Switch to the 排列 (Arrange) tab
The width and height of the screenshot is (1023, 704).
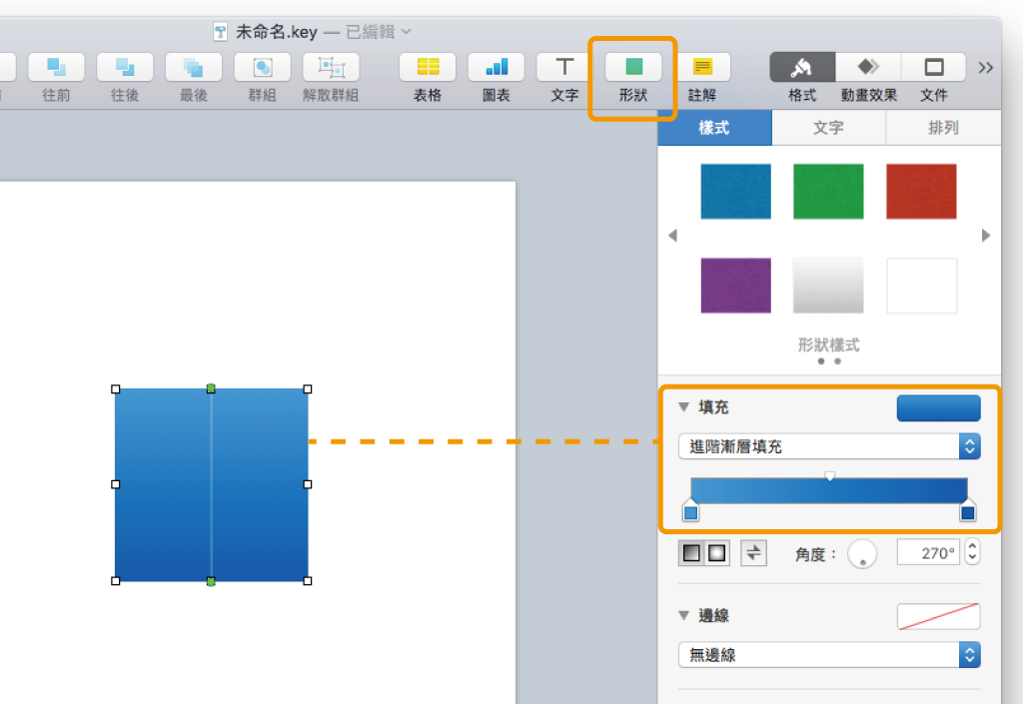pos(943,128)
